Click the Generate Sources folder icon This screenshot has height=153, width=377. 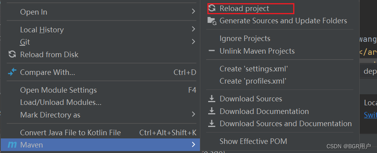[x=212, y=21]
